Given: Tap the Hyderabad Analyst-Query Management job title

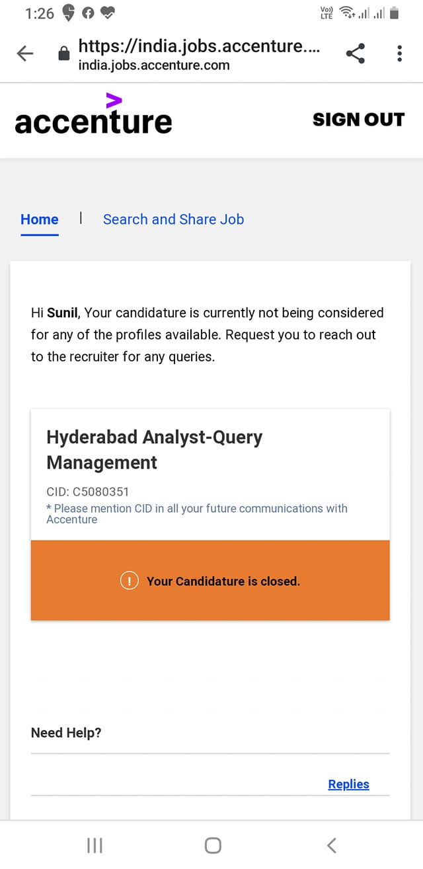Looking at the screenshot, I should [x=155, y=449].
